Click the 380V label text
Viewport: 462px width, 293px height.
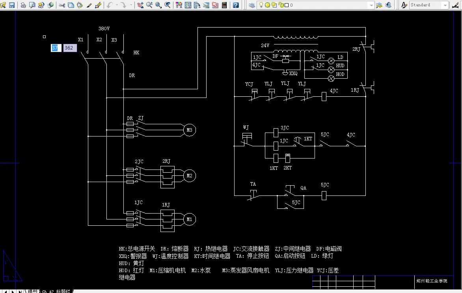(104, 28)
